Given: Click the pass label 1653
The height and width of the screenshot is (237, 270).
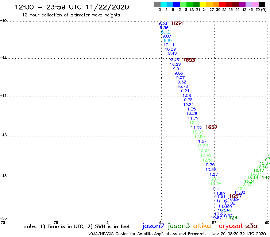Looking at the screenshot, I should coord(189,60).
